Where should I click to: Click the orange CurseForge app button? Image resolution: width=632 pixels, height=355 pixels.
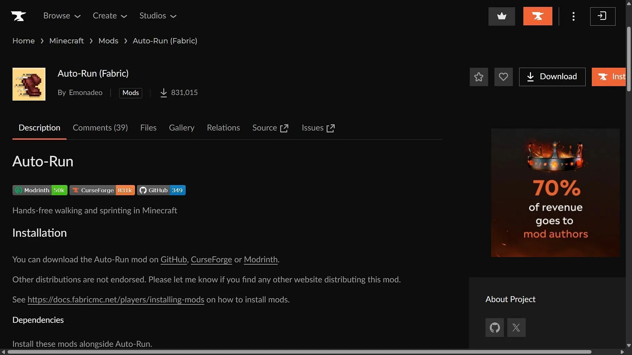538,16
